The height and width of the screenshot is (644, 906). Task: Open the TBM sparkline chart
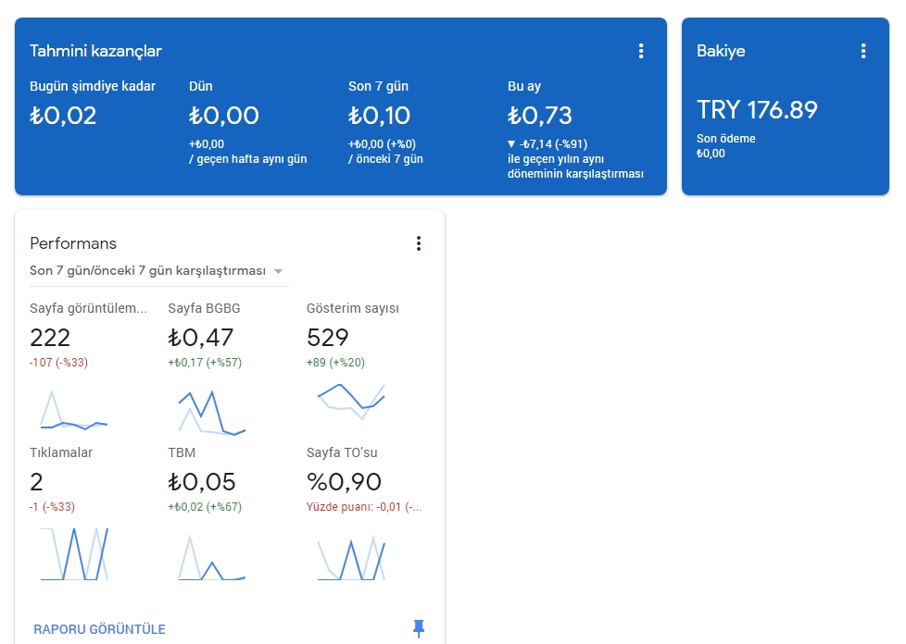212,557
